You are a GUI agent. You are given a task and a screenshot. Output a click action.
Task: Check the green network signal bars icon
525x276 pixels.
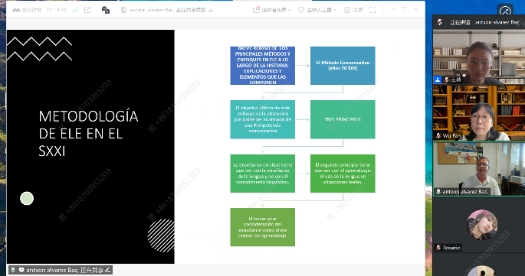click(75, 10)
